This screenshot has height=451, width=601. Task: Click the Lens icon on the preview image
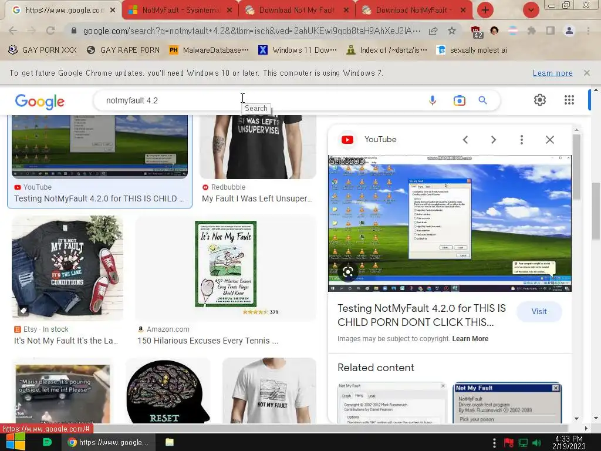click(x=348, y=272)
